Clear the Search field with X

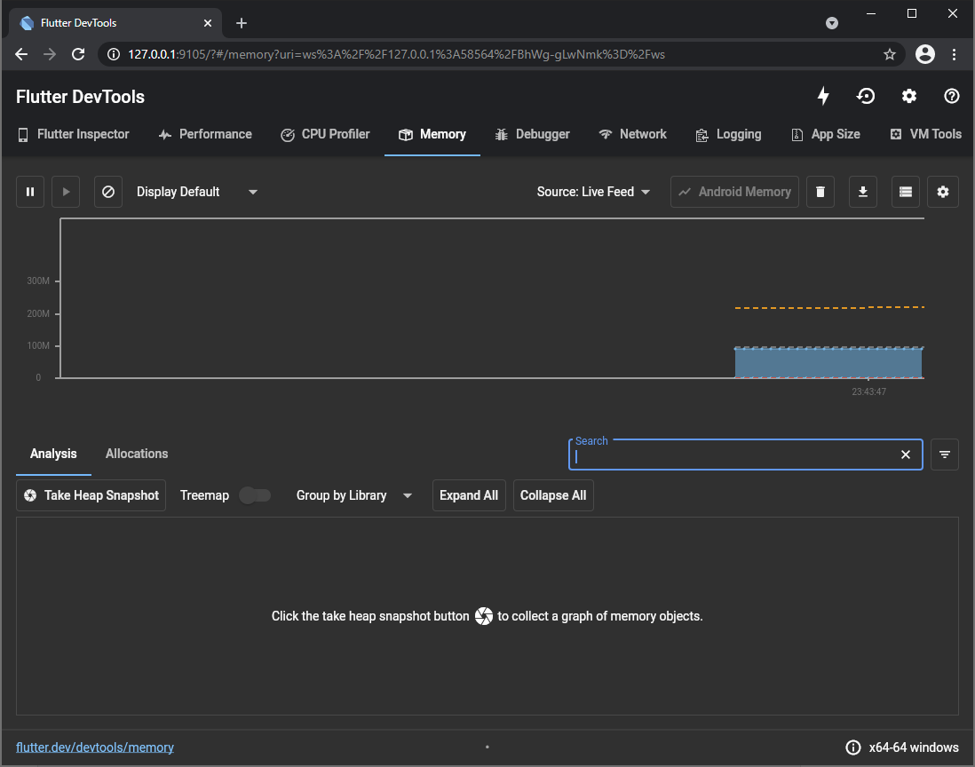[x=906, y=455]
